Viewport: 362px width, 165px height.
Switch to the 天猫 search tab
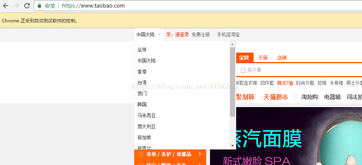coord(263,58)
